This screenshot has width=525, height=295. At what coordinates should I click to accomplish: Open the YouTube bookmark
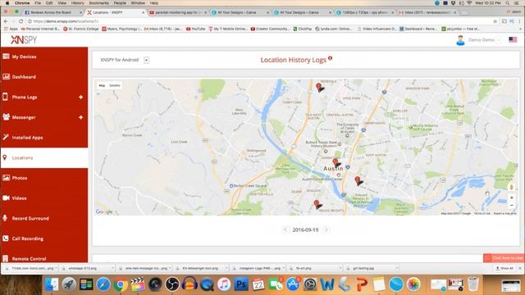pos(195,29)
